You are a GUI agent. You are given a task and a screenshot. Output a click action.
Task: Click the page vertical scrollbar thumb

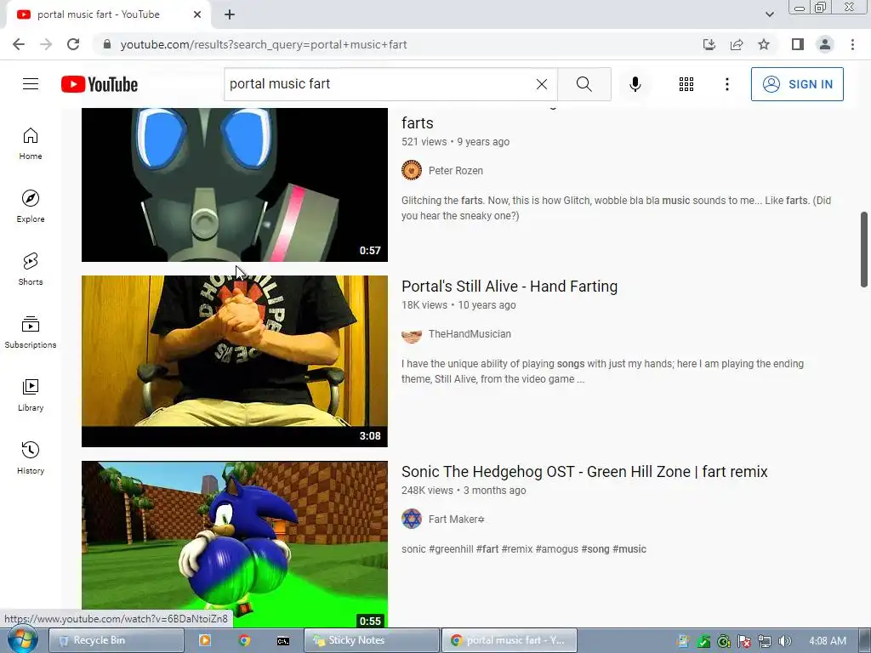tap(864, 249)
